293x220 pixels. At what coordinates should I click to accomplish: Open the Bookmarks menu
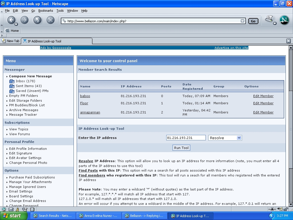click(45, 11)
